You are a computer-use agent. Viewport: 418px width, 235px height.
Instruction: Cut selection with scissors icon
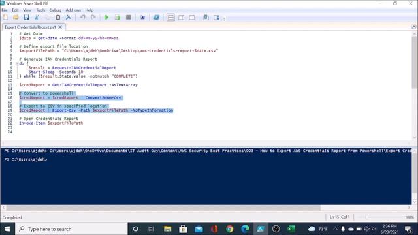point(37,18)
